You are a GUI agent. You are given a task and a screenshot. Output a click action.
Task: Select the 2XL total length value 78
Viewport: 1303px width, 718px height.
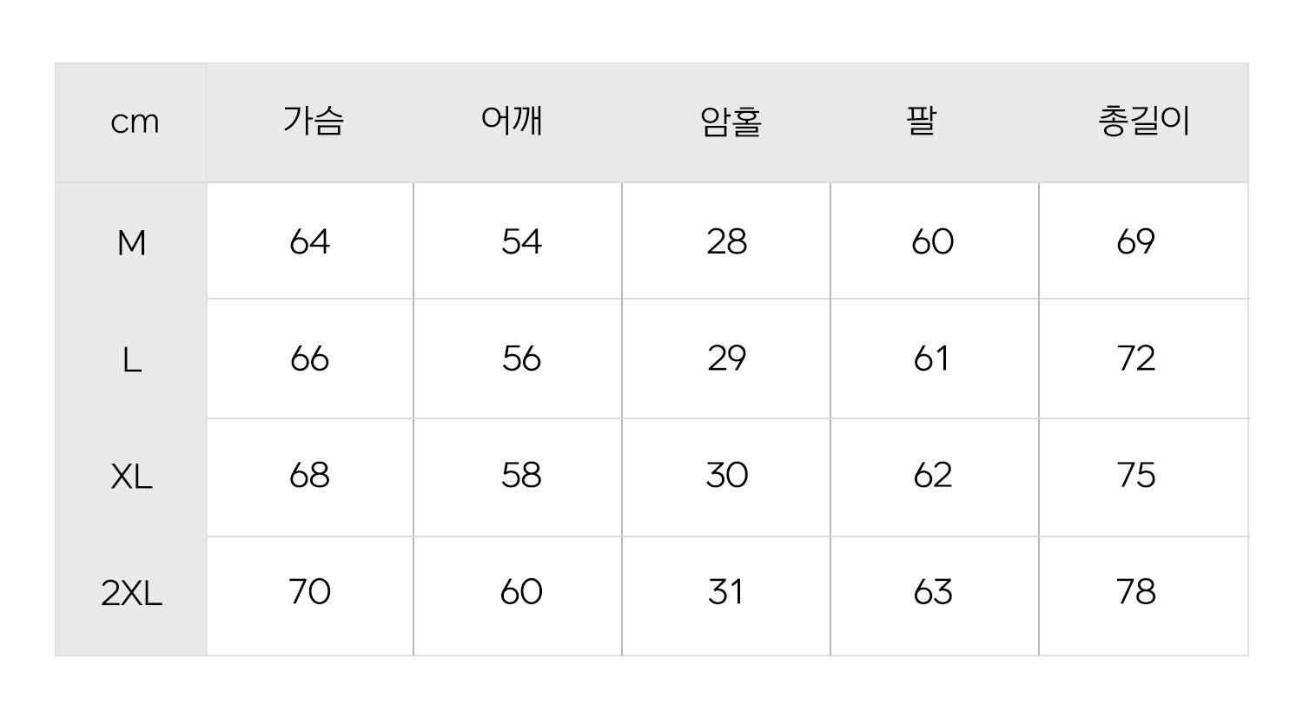click(x=1136, y=592)
